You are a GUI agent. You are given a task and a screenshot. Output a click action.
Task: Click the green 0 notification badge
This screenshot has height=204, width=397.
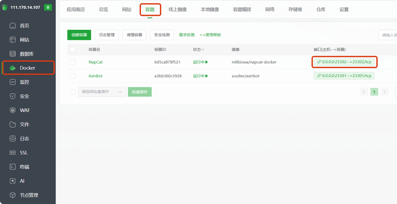pyautogui.click(x=48, y=7)
